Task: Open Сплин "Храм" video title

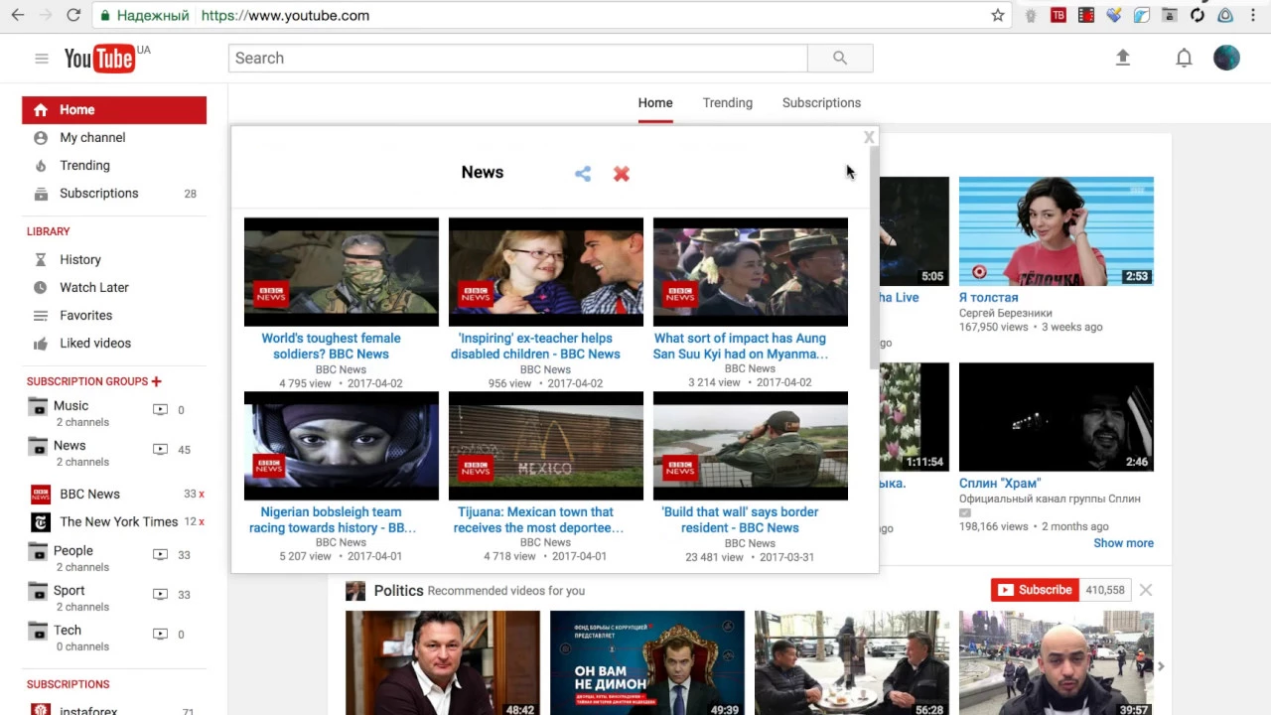Action: 1000,483
